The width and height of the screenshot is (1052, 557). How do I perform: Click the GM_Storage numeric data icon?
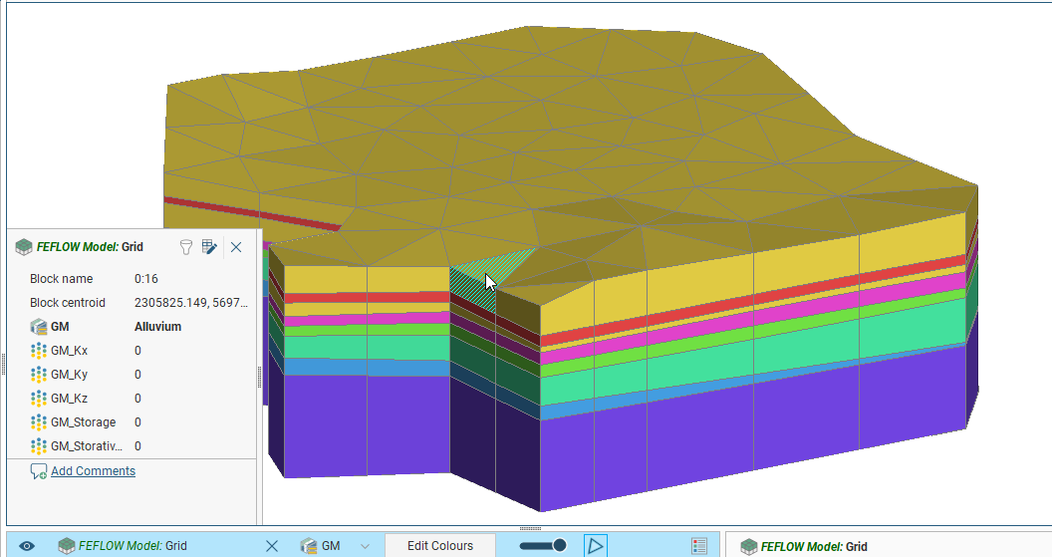pos(39,422)
